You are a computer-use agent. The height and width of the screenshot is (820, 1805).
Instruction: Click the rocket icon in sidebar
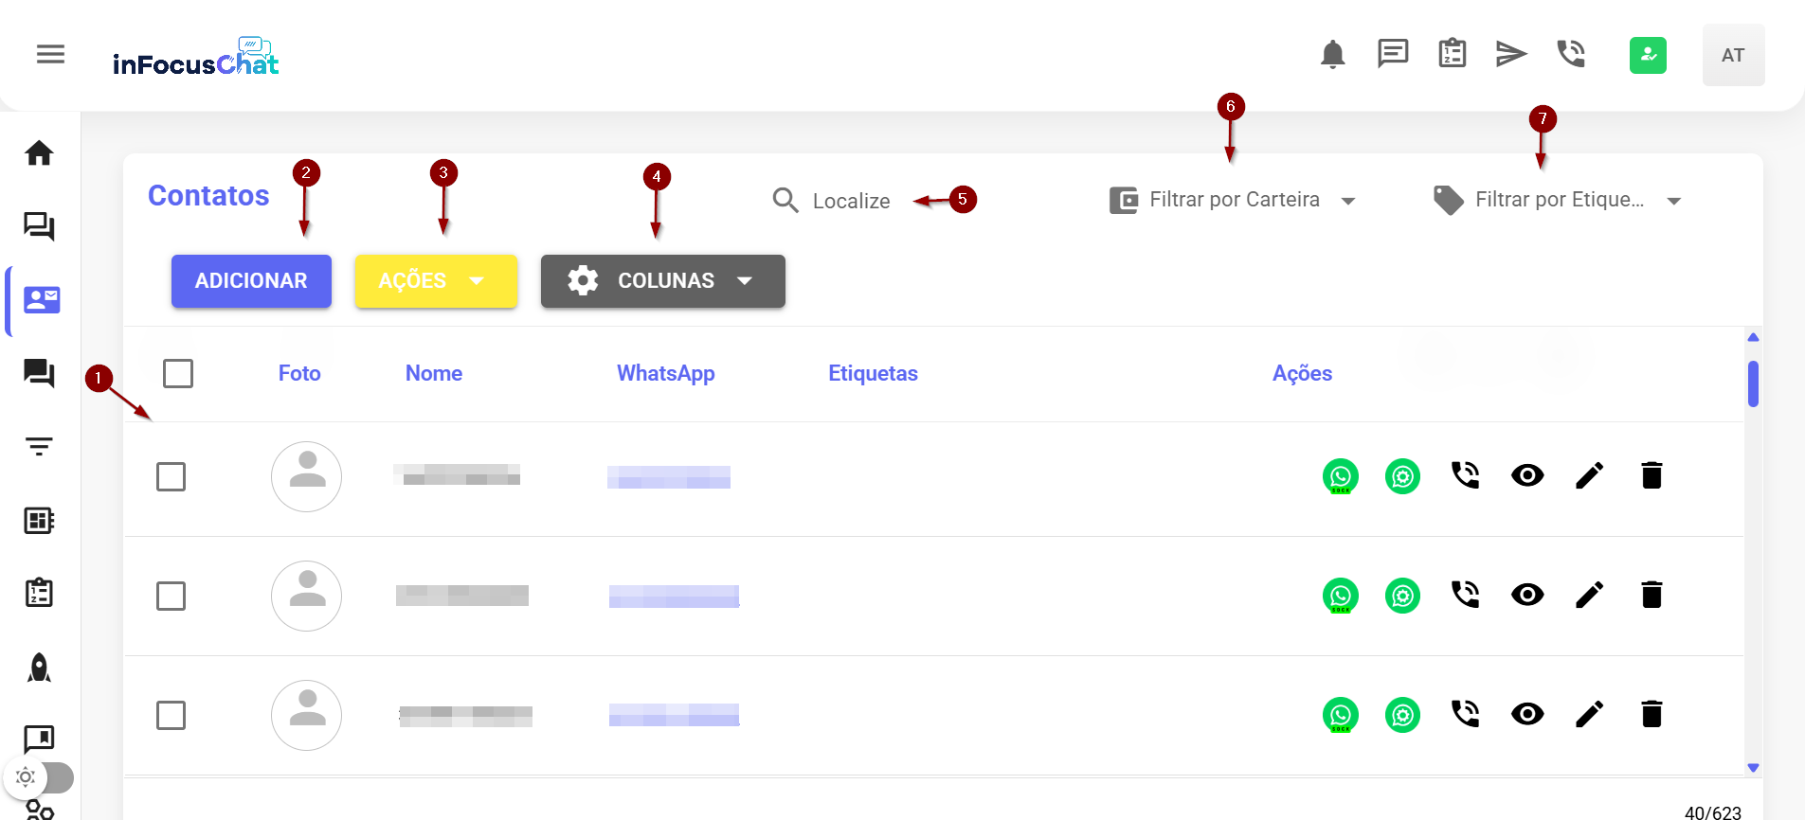point(39,668)
